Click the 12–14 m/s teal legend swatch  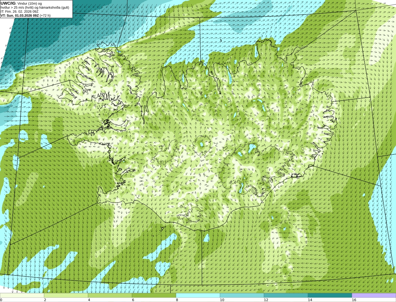(x=286, y=296)
